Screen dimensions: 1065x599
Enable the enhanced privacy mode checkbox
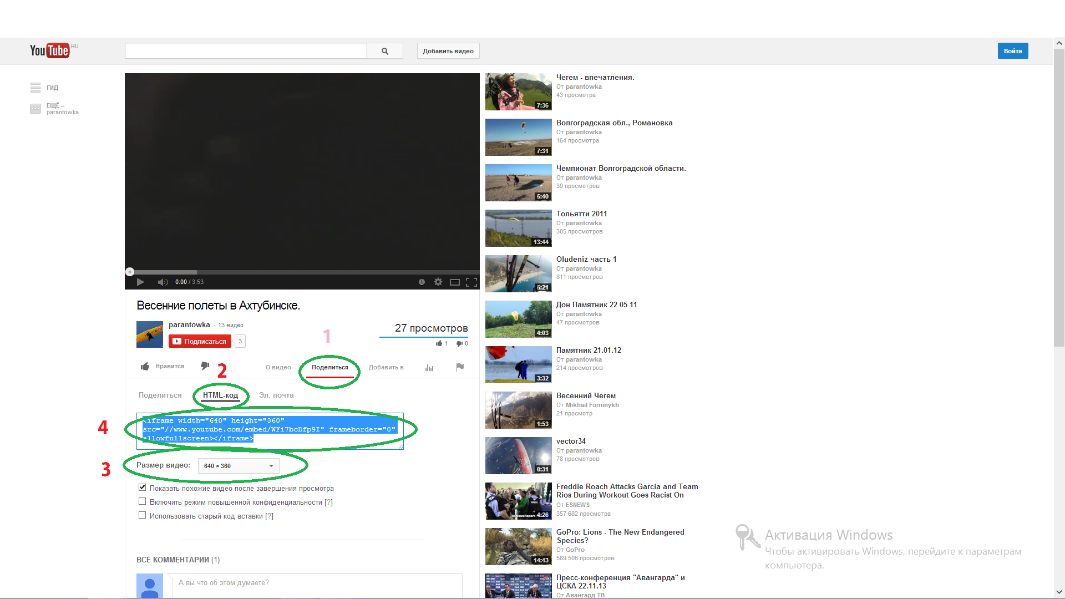click(143, 501)
